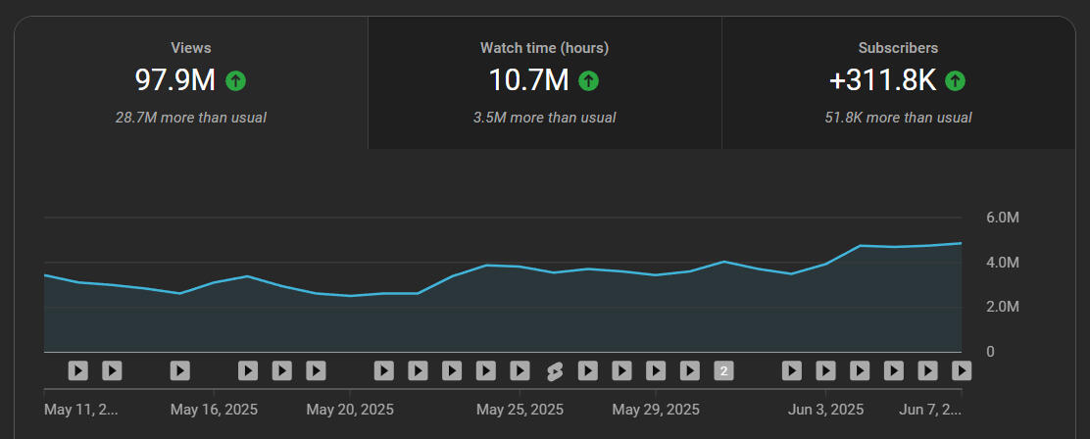This screenshot has width=1090, height=439.
Task: Click video marker immediately left of 2 badge
Action: click(690, 370)
